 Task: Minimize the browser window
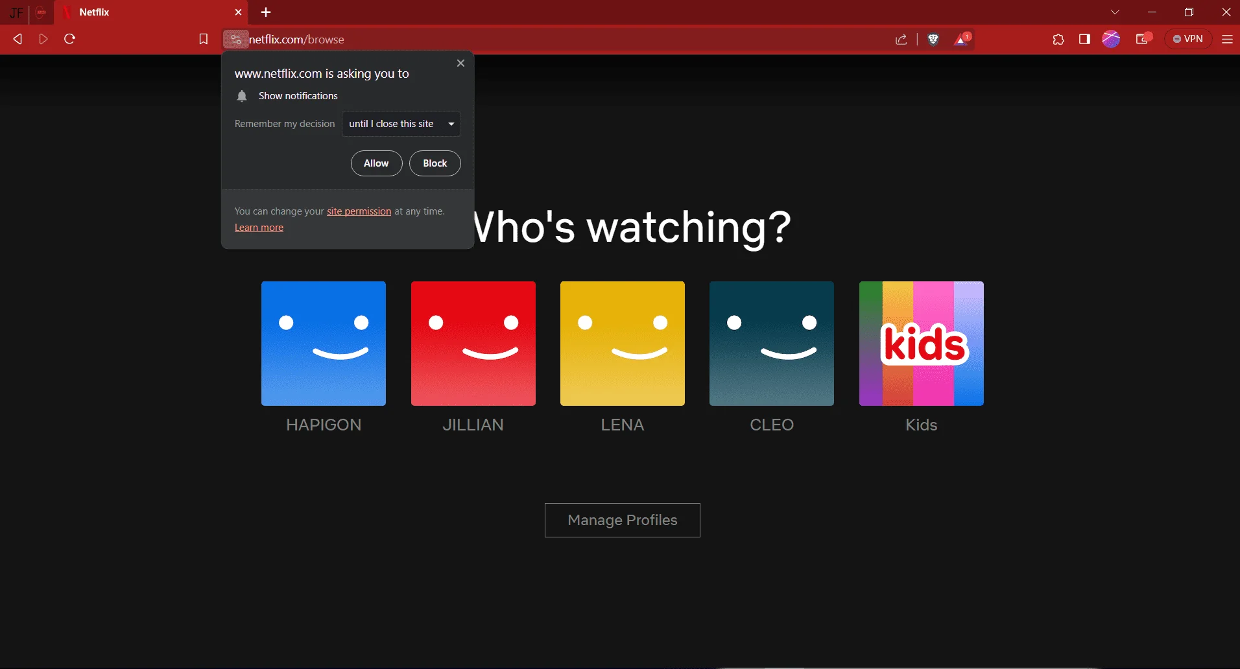1152,12
